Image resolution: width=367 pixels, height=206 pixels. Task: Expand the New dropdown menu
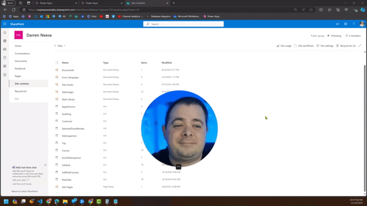(60, 46)
